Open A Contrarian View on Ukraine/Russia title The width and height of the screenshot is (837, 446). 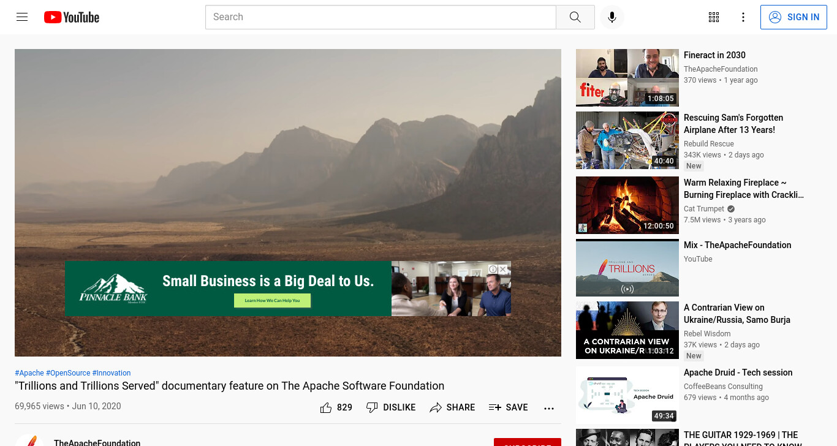pos(737,314)
